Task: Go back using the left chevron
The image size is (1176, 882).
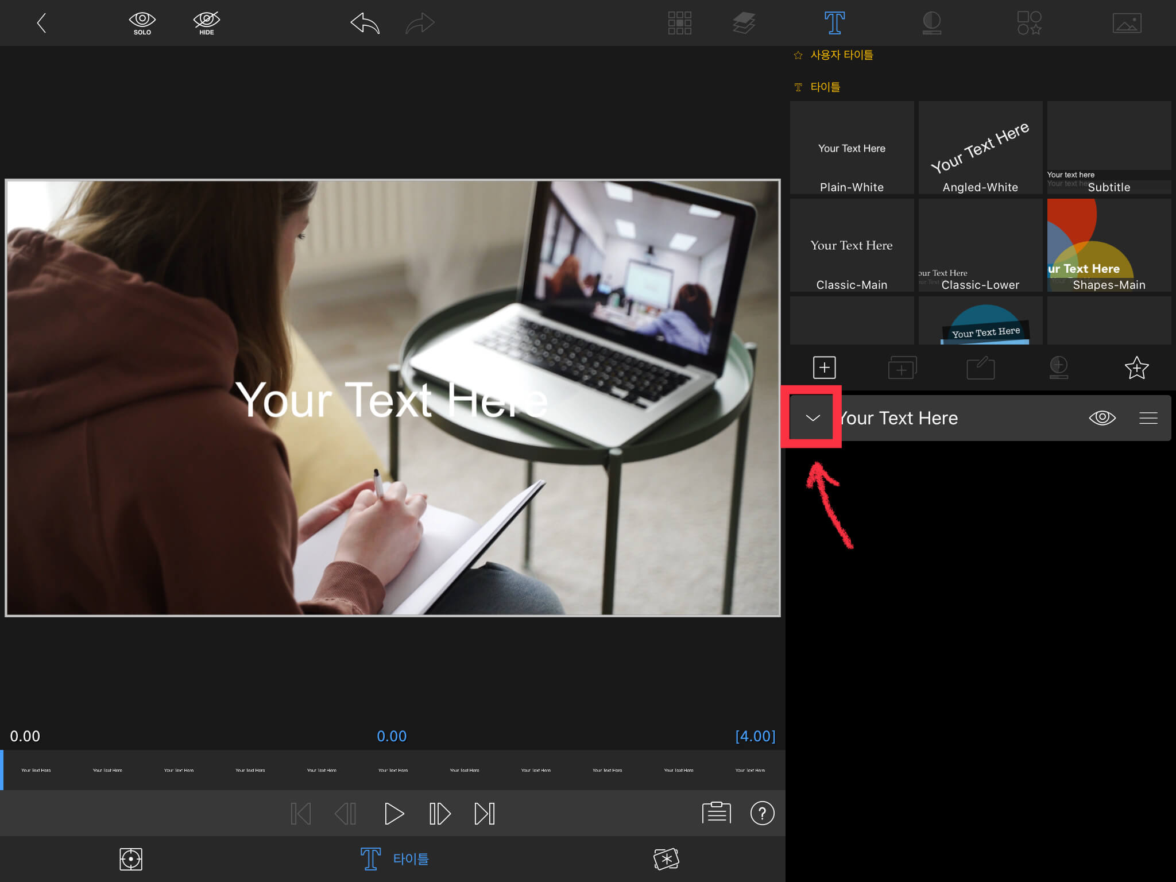Action: tap(41, 24)
